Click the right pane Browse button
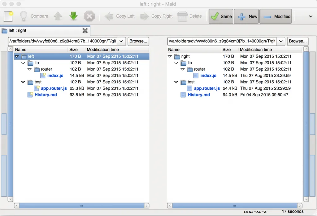Image resolution: width=317 pixels, height=216 pixels. (297, 41)
